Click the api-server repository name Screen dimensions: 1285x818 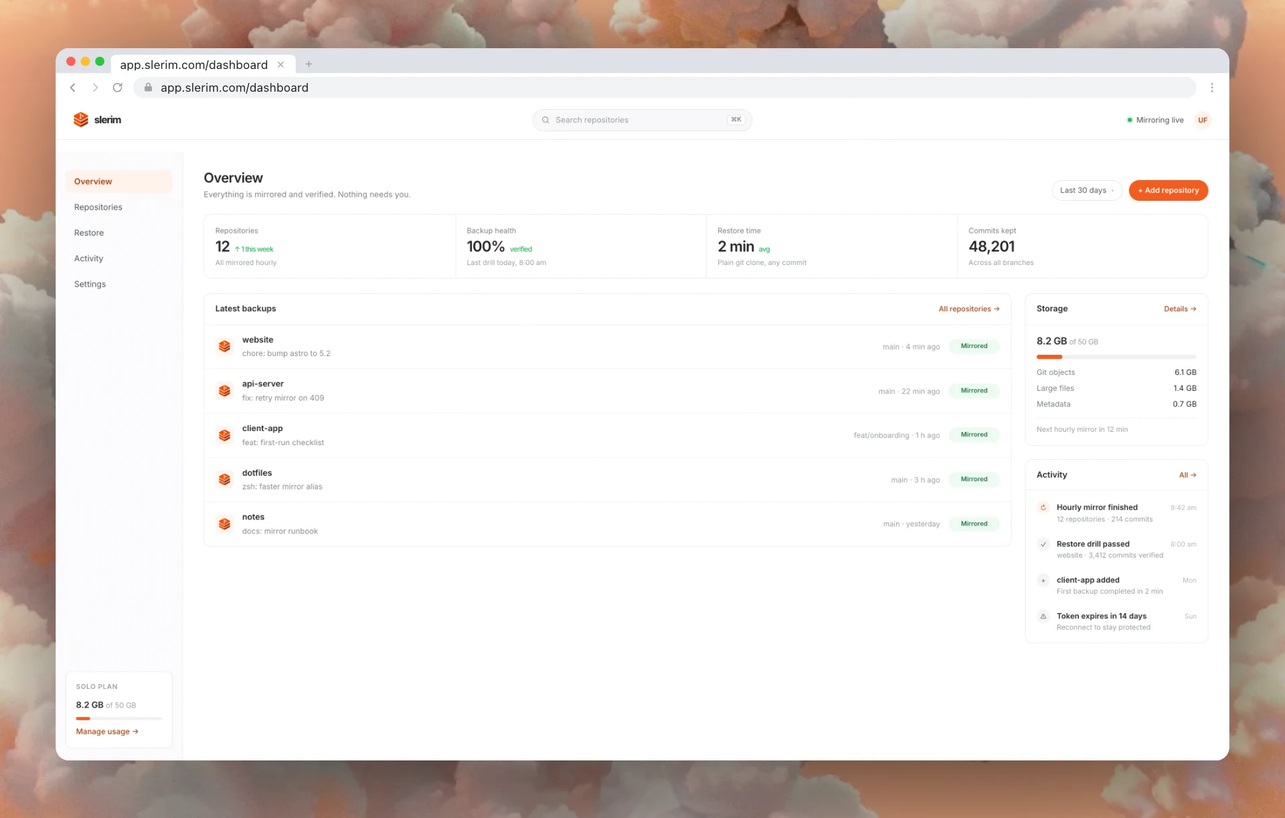pos(263,384)
